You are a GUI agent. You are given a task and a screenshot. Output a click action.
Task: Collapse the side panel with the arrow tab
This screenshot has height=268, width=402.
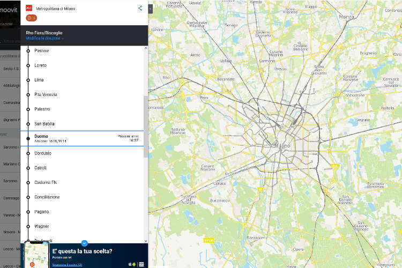pos(151,9)
